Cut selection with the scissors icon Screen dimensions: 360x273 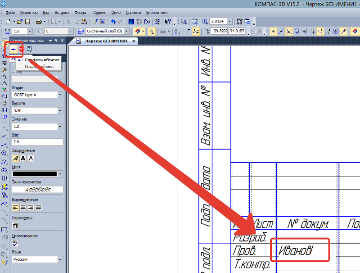[68, 22]
